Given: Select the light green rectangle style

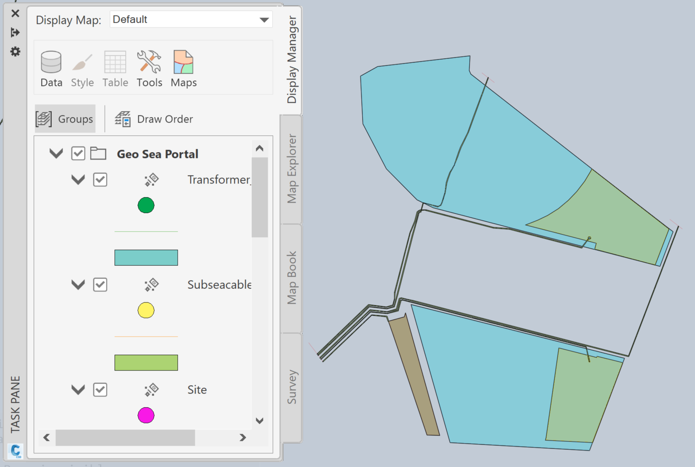Looking at the screenshot, I should [x=146, y=363].
